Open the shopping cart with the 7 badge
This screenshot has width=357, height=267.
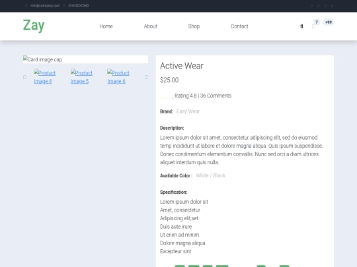click(x=313, y=26)
